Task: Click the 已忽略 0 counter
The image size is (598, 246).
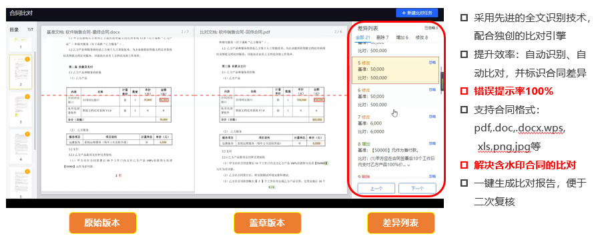Action: 431,28
